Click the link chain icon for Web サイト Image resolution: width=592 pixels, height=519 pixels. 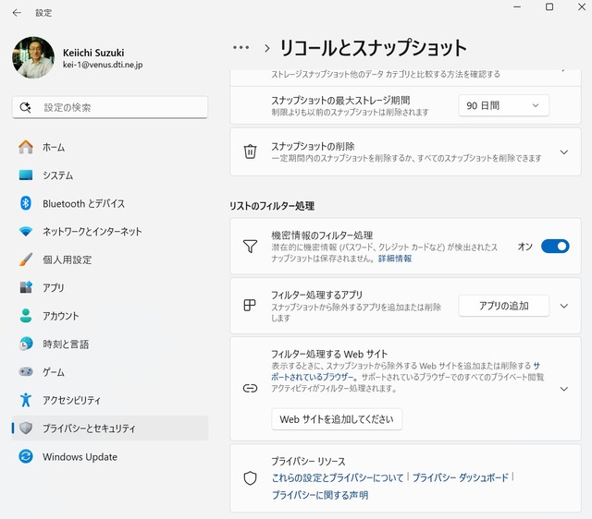tap(250, 388)
